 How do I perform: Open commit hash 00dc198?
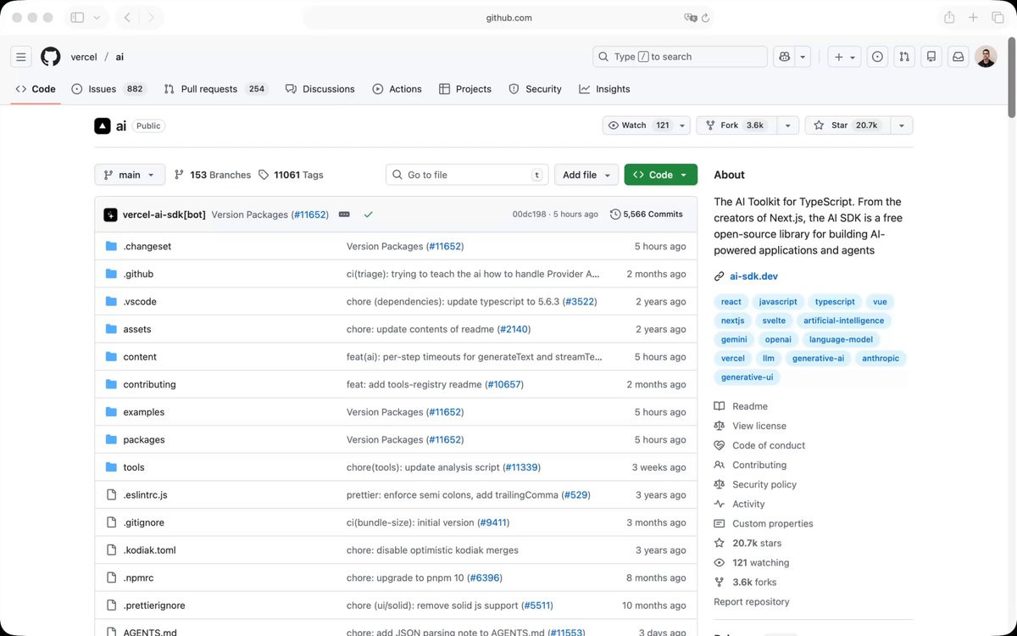pyautogui.click(x=529, y=215)
